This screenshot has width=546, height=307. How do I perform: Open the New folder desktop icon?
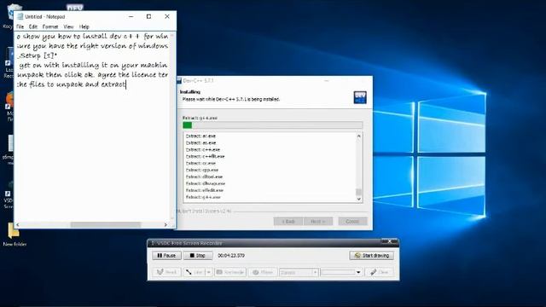pyautogui.click(x=14, y=234)
